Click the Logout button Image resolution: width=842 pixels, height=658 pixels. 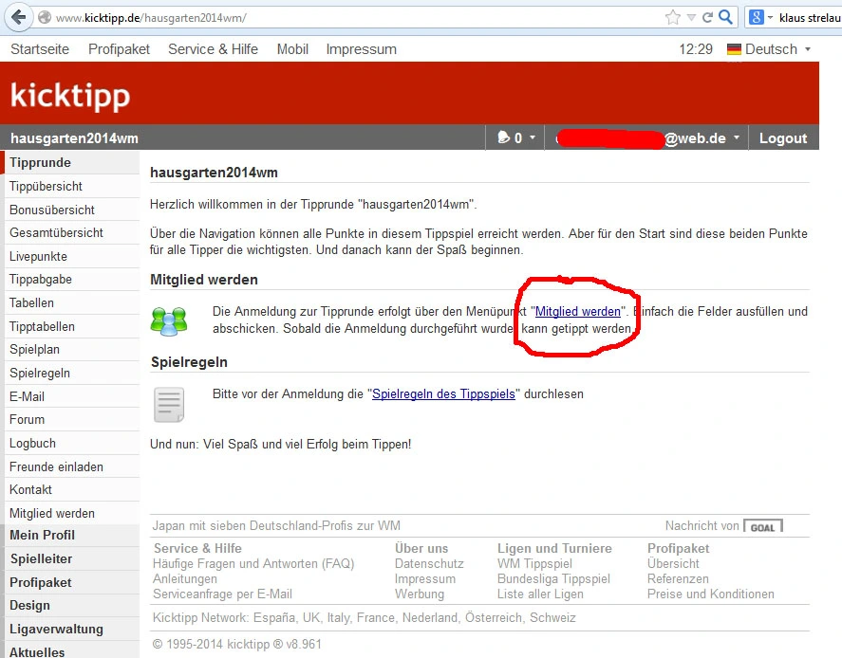(x=782, y=138)
